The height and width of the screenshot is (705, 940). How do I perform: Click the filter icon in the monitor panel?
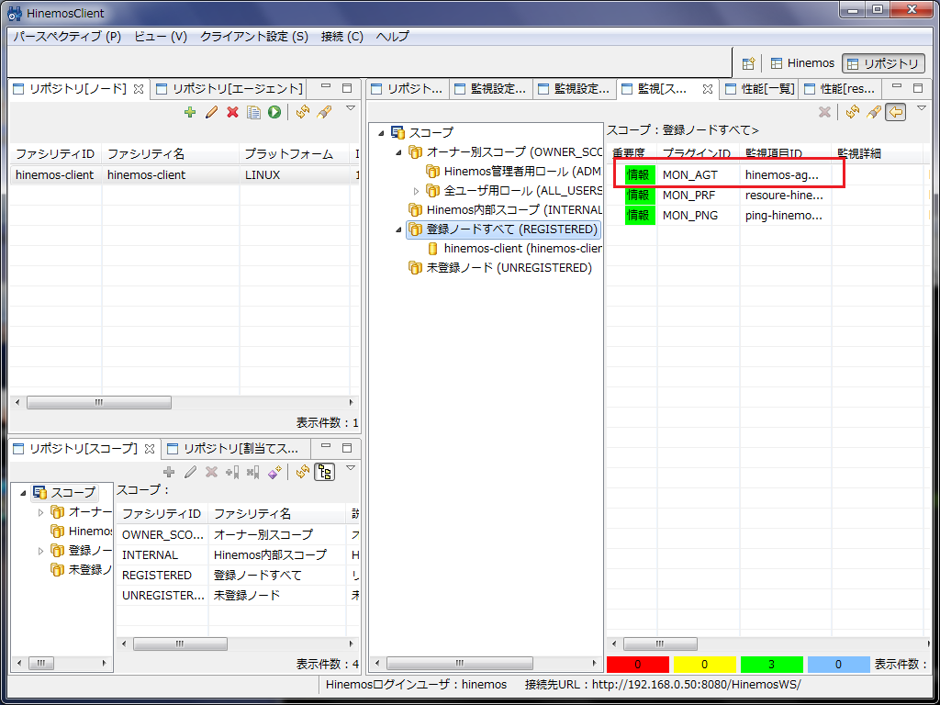click(874, 112)
